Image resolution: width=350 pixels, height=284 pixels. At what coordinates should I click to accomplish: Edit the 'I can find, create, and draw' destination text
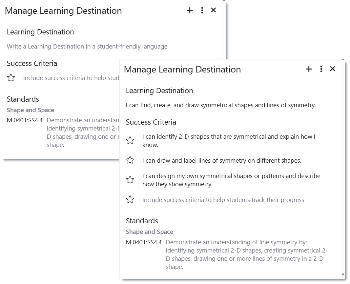point(221,105)
